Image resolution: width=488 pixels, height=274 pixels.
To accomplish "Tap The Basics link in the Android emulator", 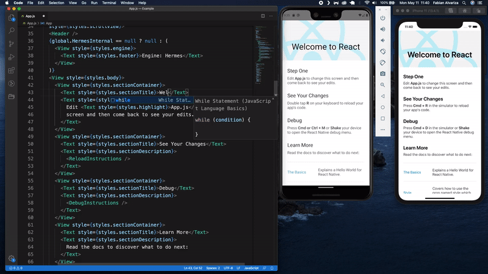I will click(296, 172).
